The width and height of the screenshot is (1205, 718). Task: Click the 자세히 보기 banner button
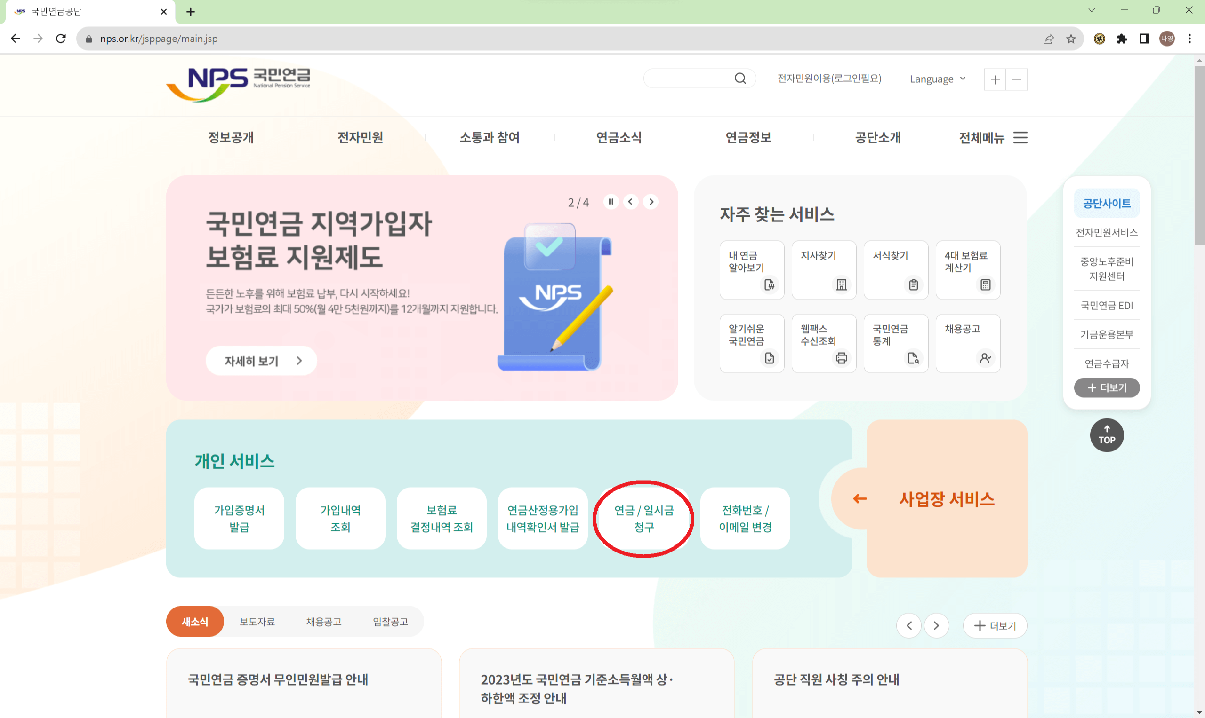coord(261,361)
